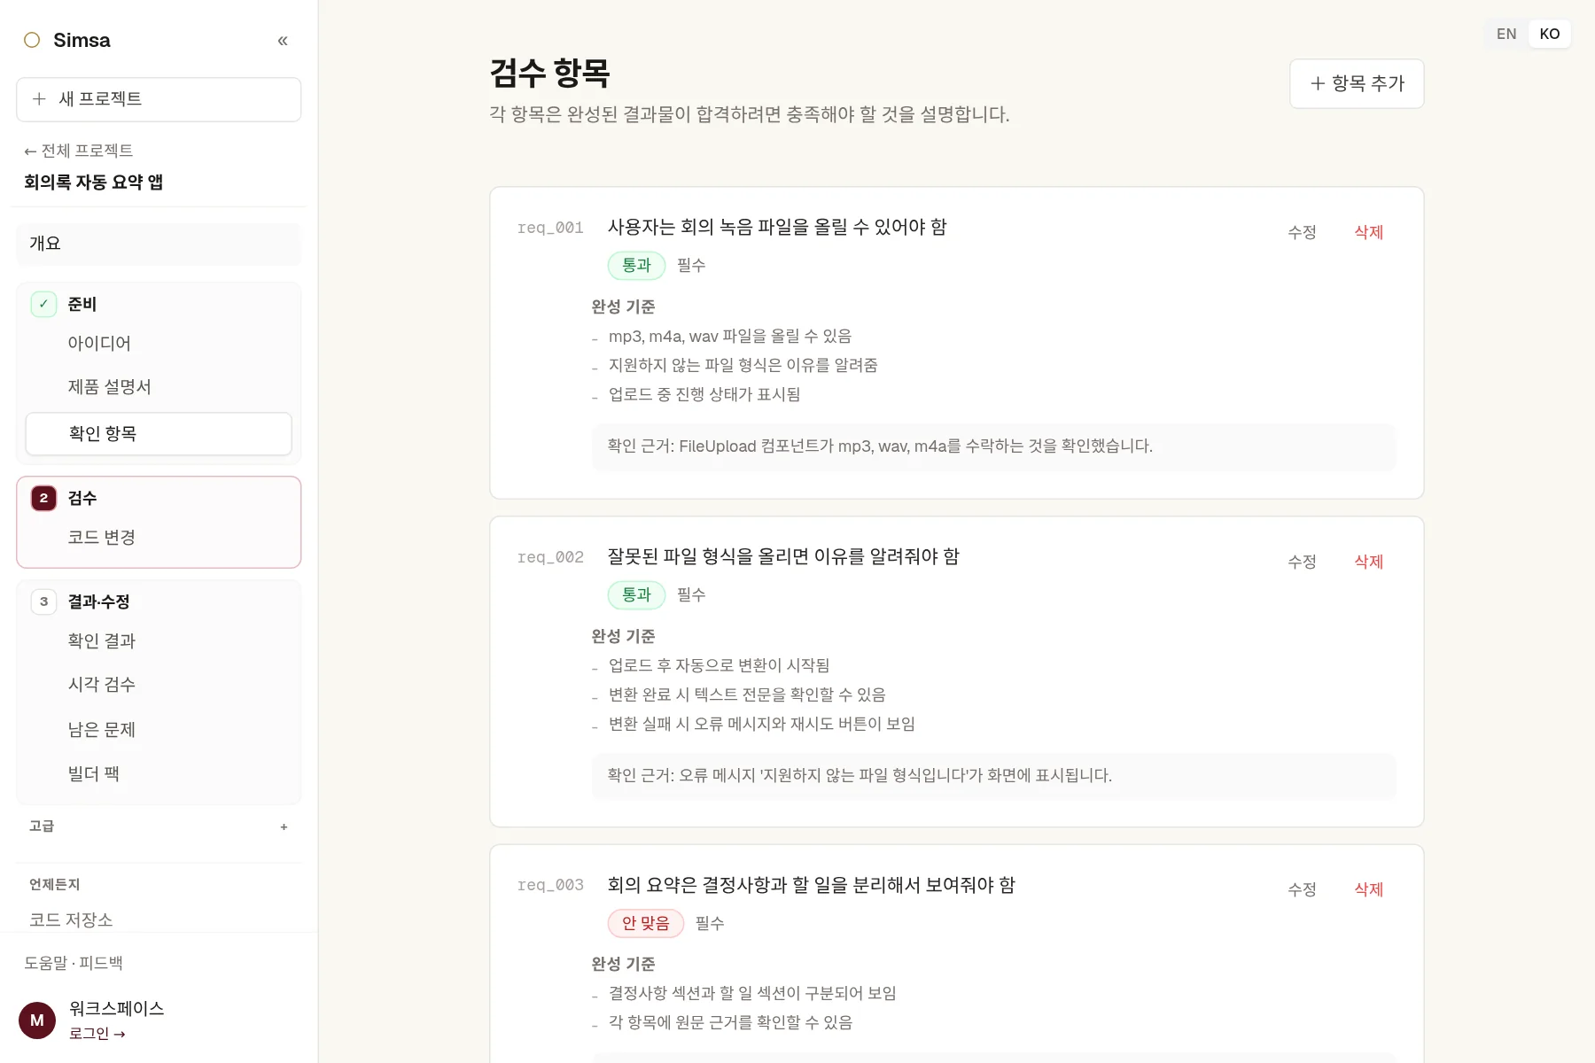Click the 로그인 link
This screenshot has height=1063, width=1595.
coord(97,1034)
